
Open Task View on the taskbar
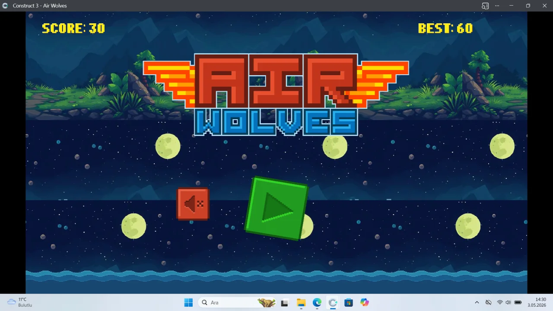[x=284, y=303]
